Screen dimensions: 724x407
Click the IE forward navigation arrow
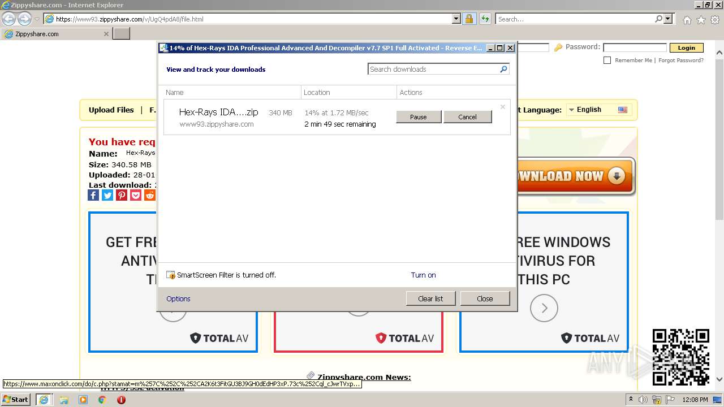coord(24,19)
